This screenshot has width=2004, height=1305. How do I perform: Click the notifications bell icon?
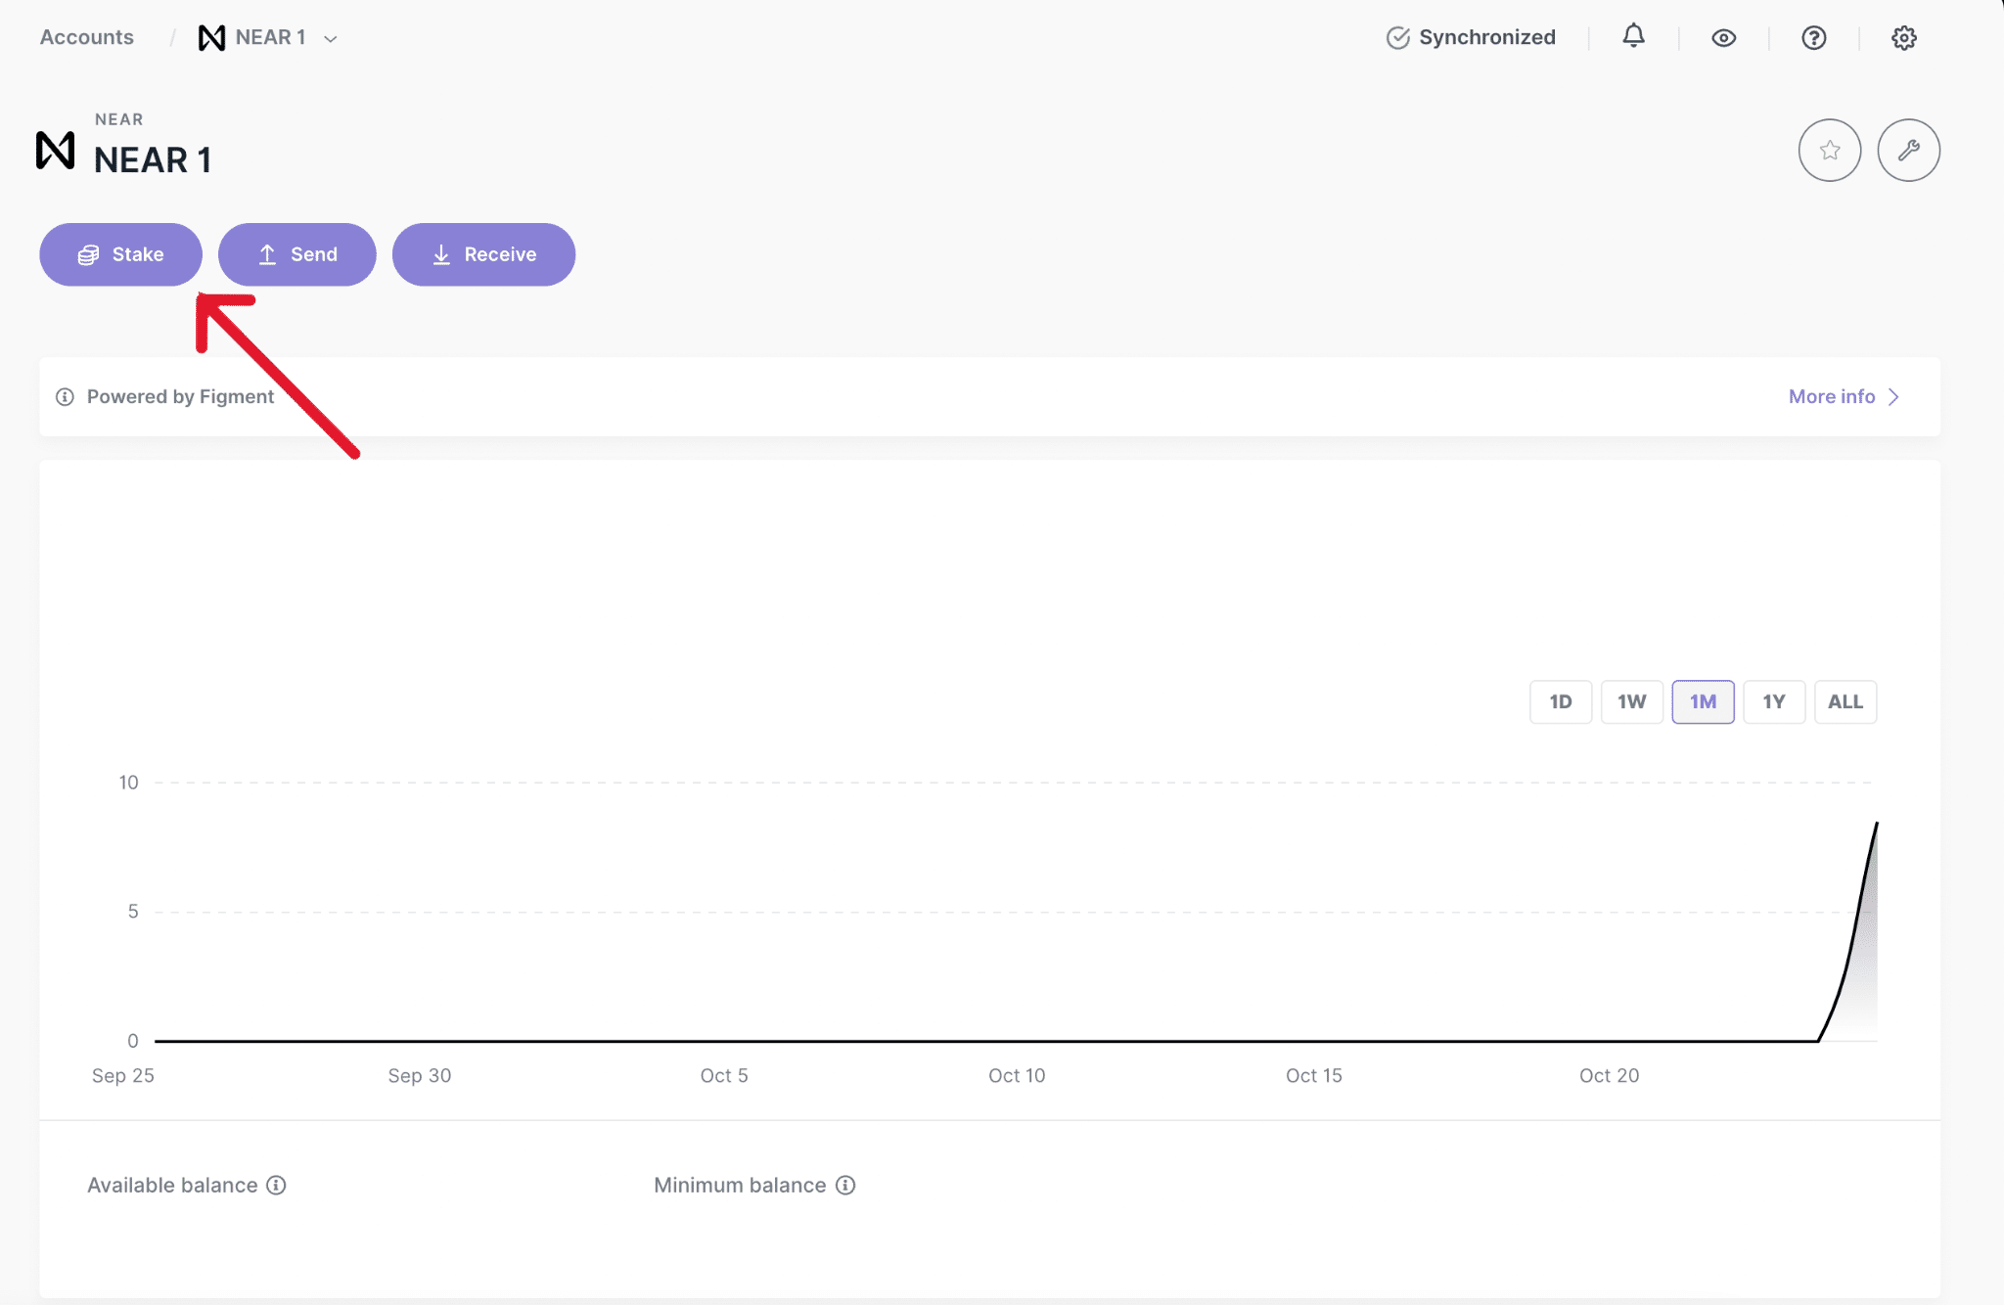click(x=1633, y=37)
